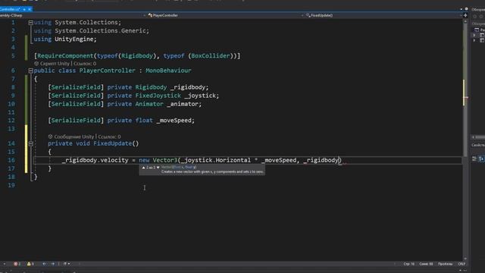Open the PlayerController class navigation dropdown

(x=225, y=15)
